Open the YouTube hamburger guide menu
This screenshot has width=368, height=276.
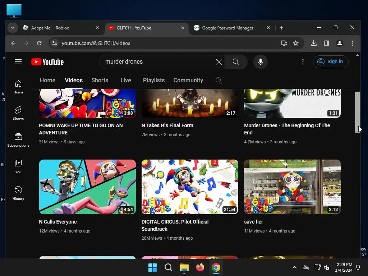pos(18,62)
